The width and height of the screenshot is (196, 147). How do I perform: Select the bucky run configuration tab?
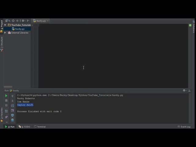pos(14,91)
